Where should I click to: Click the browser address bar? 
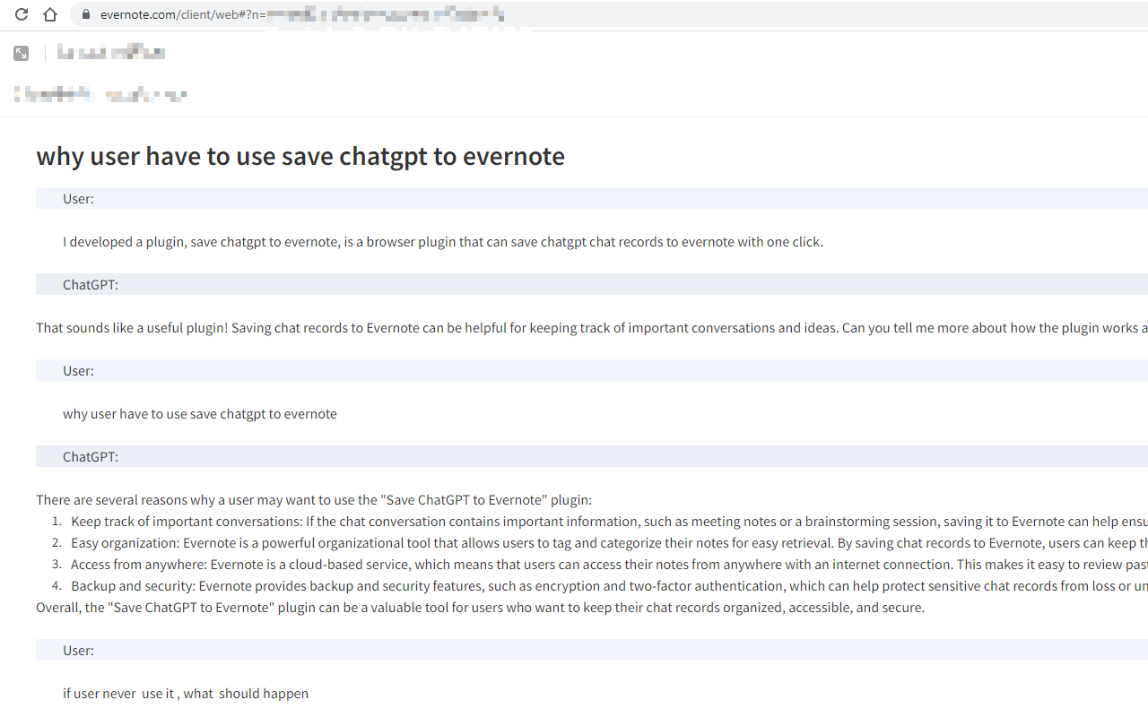coord(269,14)
